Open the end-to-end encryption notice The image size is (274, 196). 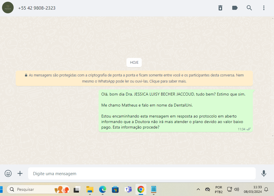pos(134,78)
